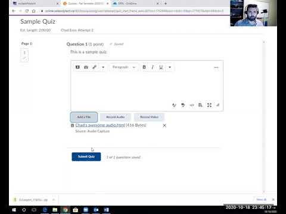Click the Insert Stuff media icon

pos(77,67)
